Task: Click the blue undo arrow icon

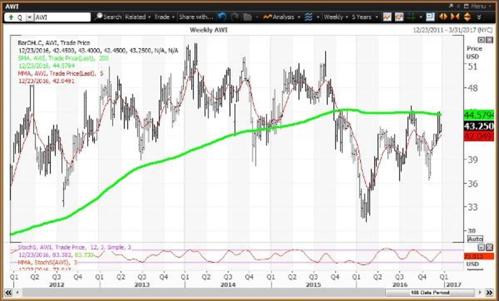Action: 222,17
